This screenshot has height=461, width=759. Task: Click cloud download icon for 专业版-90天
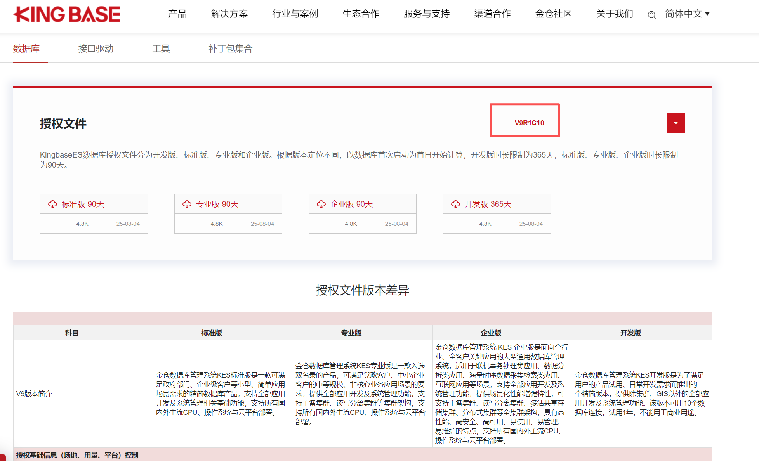[187, 204]
